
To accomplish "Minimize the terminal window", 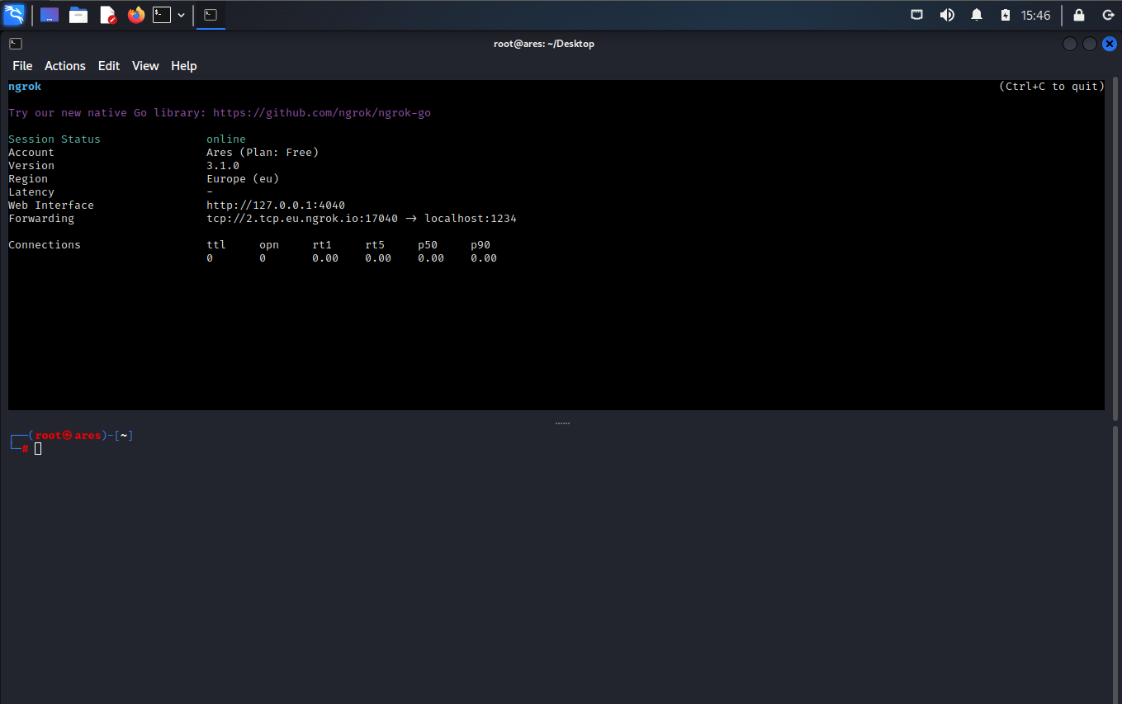I will click(1070, 44).
